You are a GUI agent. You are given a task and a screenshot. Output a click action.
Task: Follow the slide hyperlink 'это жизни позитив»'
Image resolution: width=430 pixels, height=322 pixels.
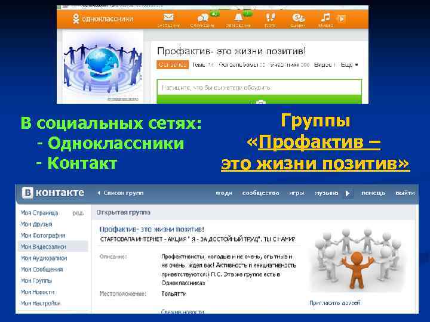pos(315,163)
